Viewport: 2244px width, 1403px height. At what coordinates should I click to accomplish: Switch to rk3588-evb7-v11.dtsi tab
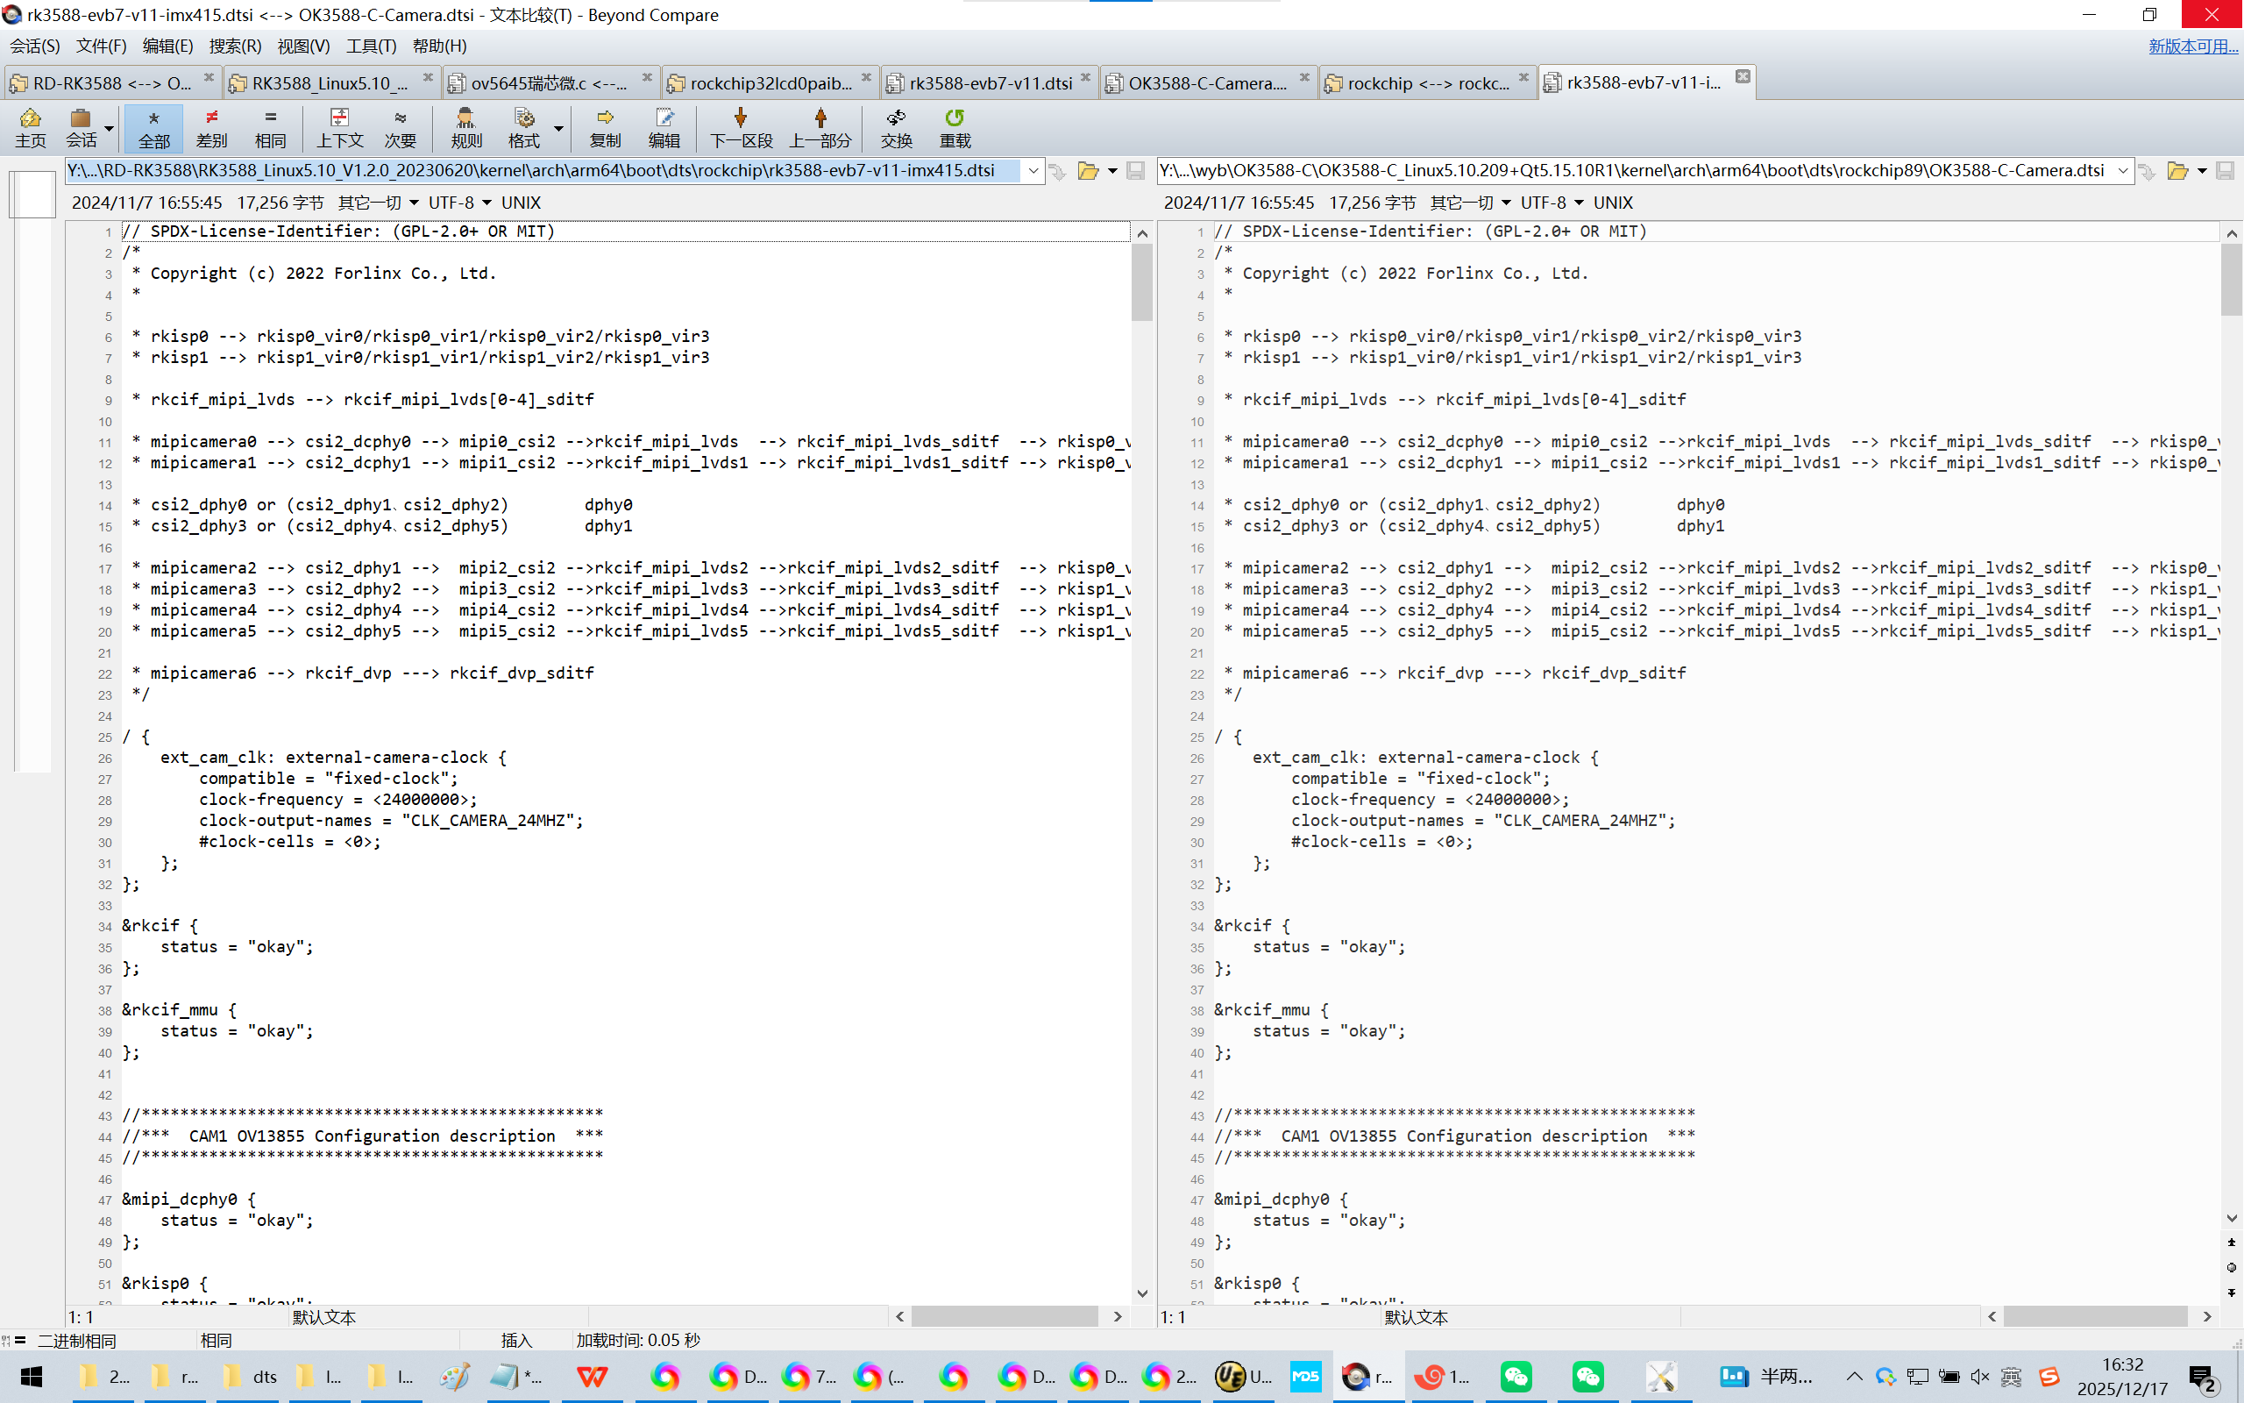pos(990,82)
